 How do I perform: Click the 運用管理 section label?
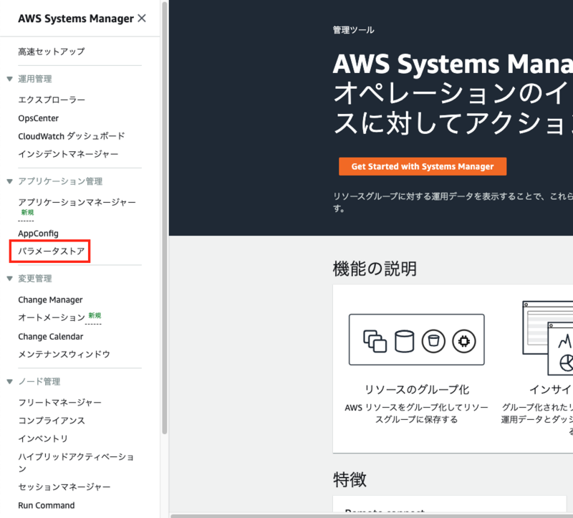(x=35, y=79)
